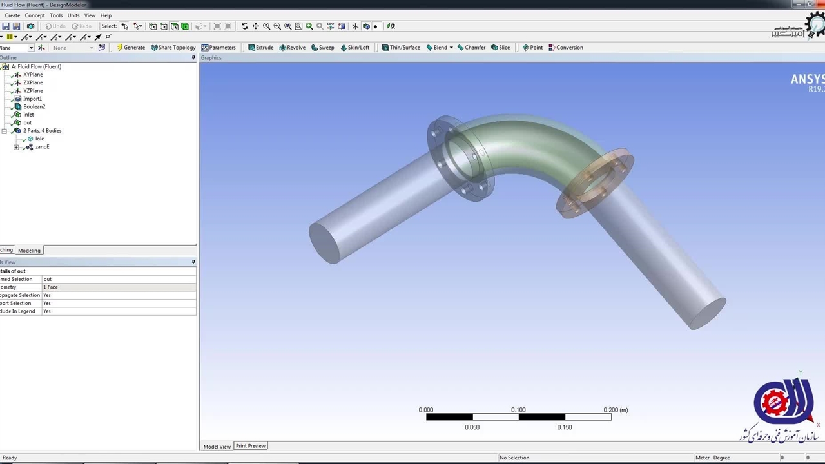The width and height of the screenshot is (825, 464).
Task: Choose the Slice tool
Action: [x=500, y=48]
